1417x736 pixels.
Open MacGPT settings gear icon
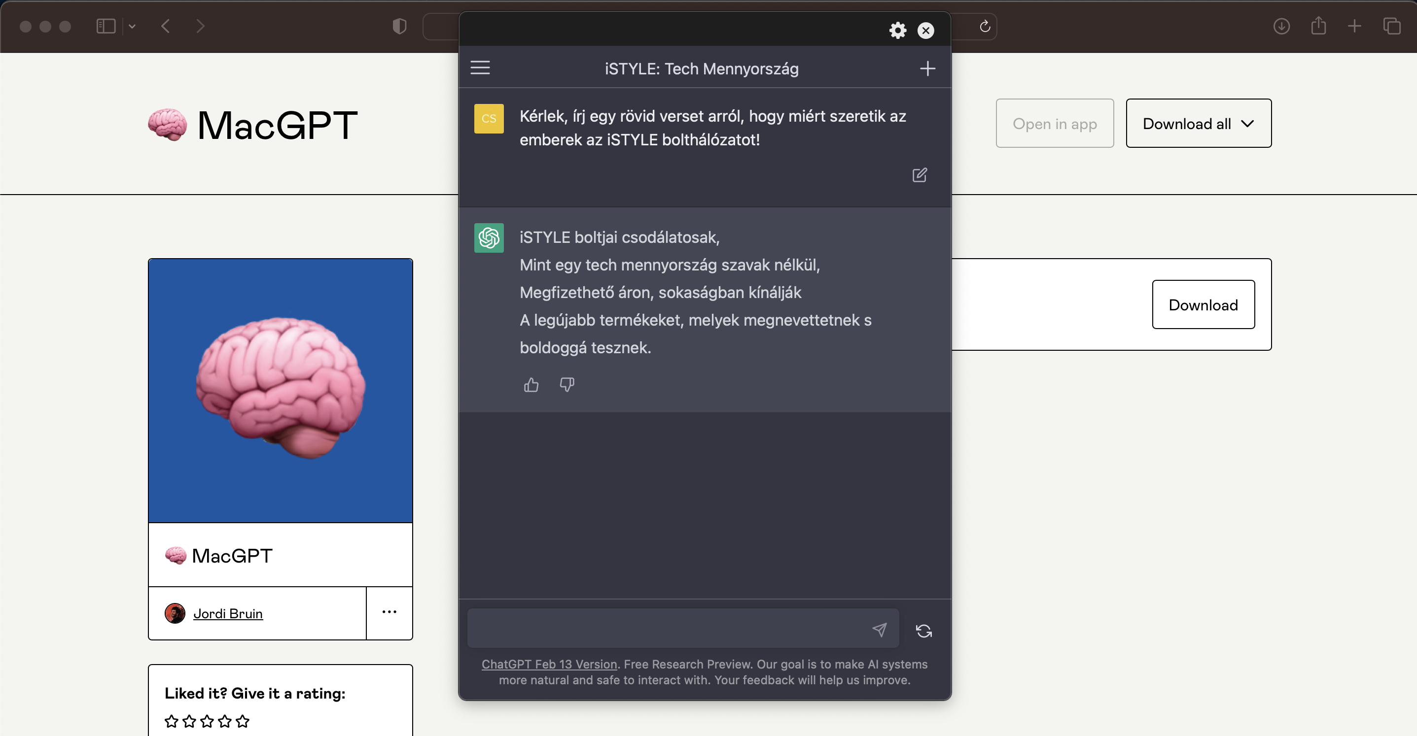tap(898, 30)
